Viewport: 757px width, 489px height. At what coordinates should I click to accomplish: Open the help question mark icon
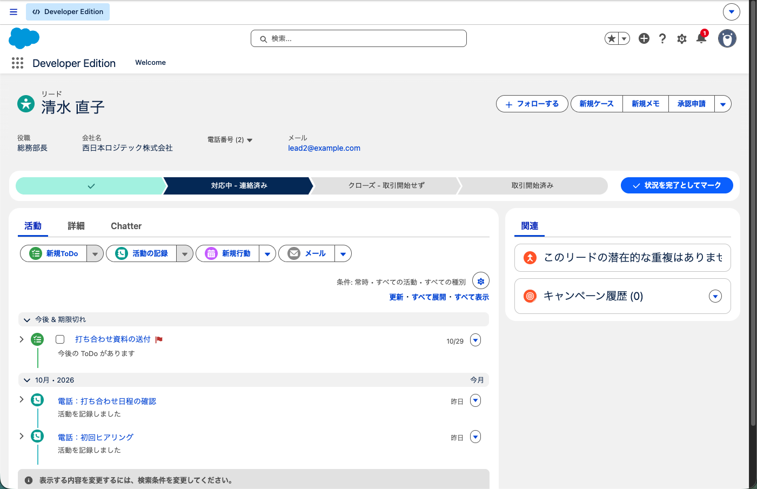[x=662, y=38]
